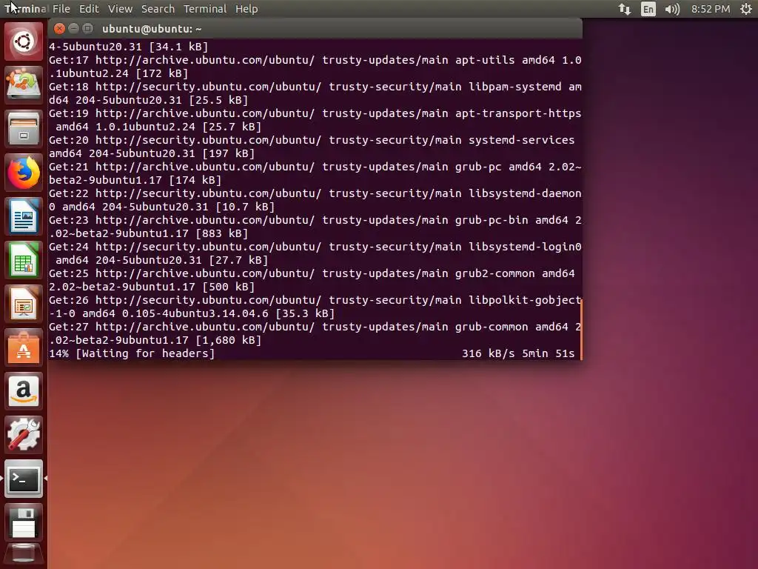Click the '[34.1 kB]' text on top line
Viewport: 758px width, 569px height.
coord(178,47)
